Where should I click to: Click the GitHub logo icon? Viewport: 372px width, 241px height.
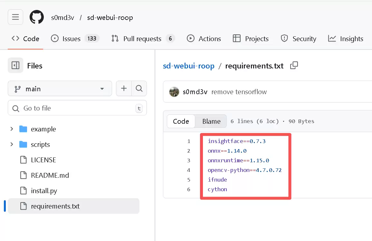tap(37, 17)
